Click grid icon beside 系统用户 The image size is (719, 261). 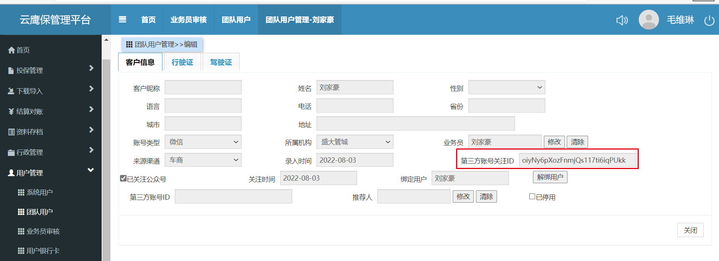pyautogui.click(x=21, y=192)
